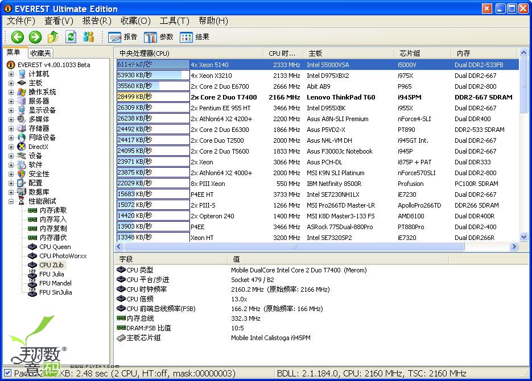The width and height of the screenshot is (532, 381).
Task: Open the 帮助(H) menu
Action: pos(213,21)
